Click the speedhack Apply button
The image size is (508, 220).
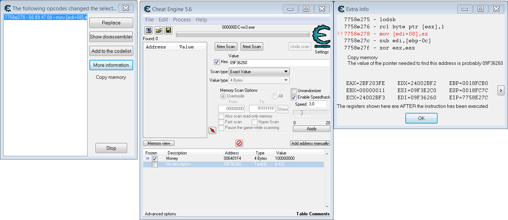(x=312, y=129)
